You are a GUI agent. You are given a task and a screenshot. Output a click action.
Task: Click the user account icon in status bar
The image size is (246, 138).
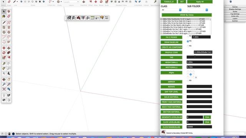(9, 134)
